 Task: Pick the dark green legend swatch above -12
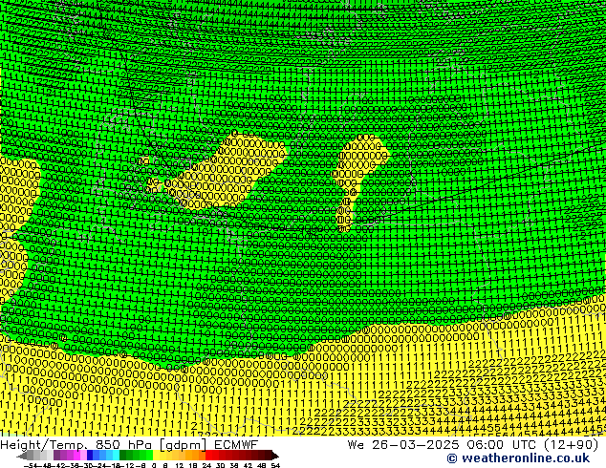point(122,455)
